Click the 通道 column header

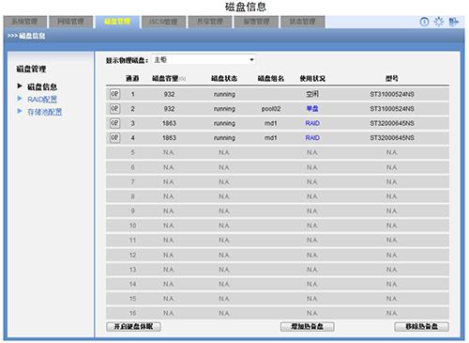[x=132, y=78]
